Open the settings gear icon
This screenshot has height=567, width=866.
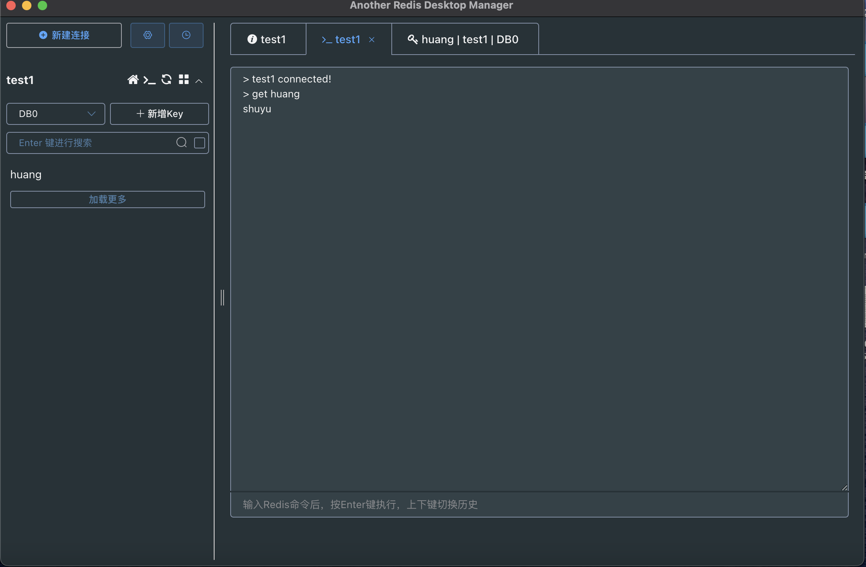coord(147,35)
